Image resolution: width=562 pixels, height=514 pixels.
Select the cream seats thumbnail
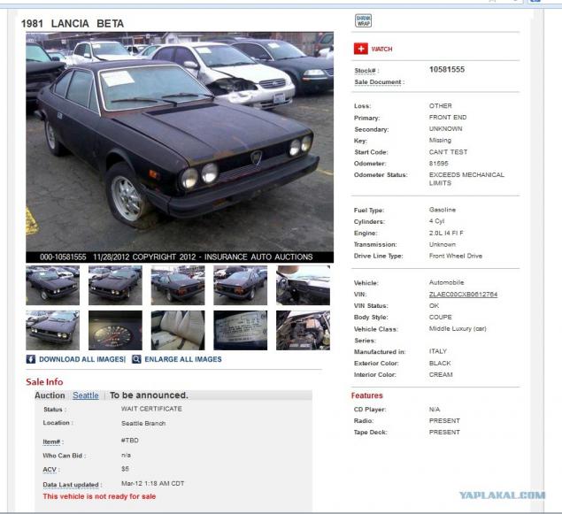click(178, 330)
